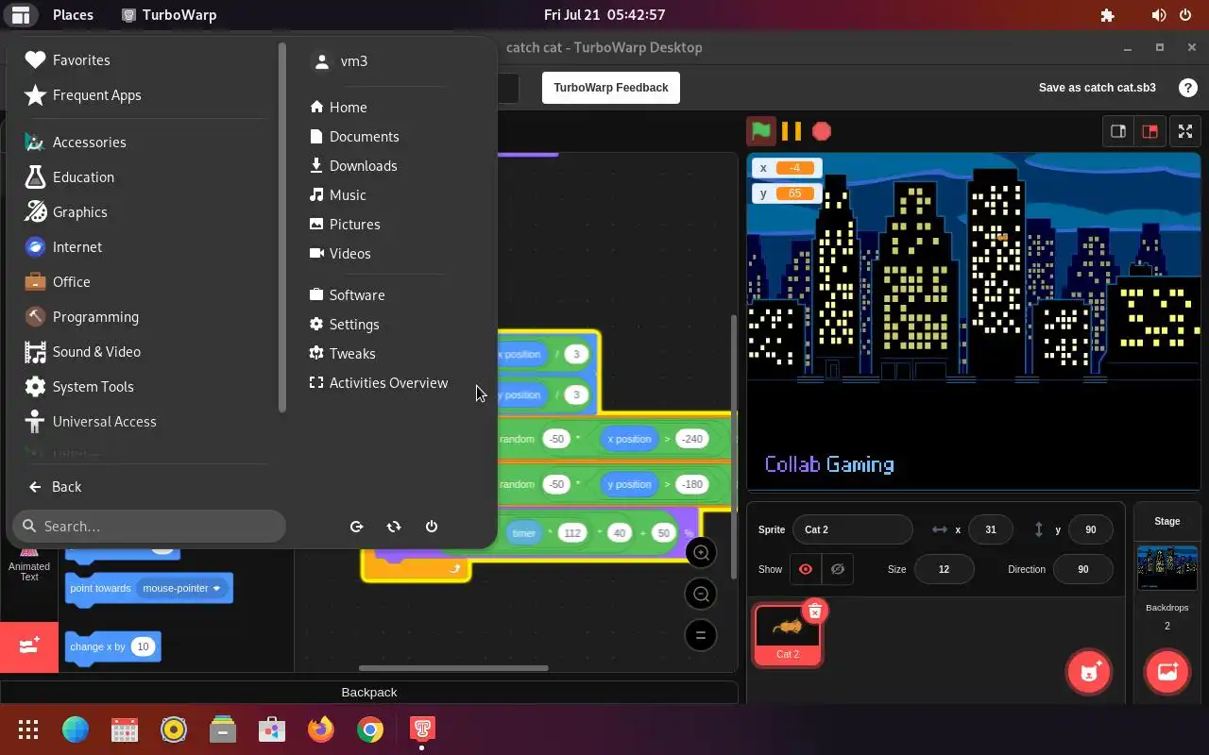Select the Cat 2 sprite thumbnail

pyautogui.click(x=788, y=635)
